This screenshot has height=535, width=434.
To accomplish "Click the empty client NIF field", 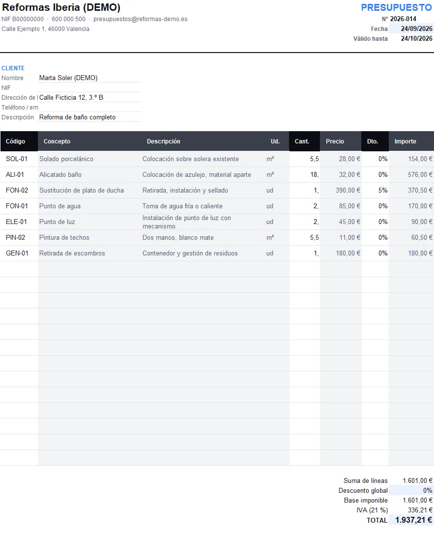I will pos(90,87).
